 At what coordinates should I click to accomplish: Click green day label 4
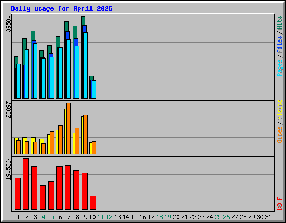pos(44,217)
